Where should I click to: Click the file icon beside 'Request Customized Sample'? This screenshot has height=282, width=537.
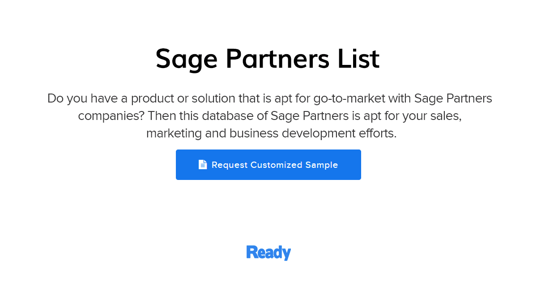coord(203,164)
